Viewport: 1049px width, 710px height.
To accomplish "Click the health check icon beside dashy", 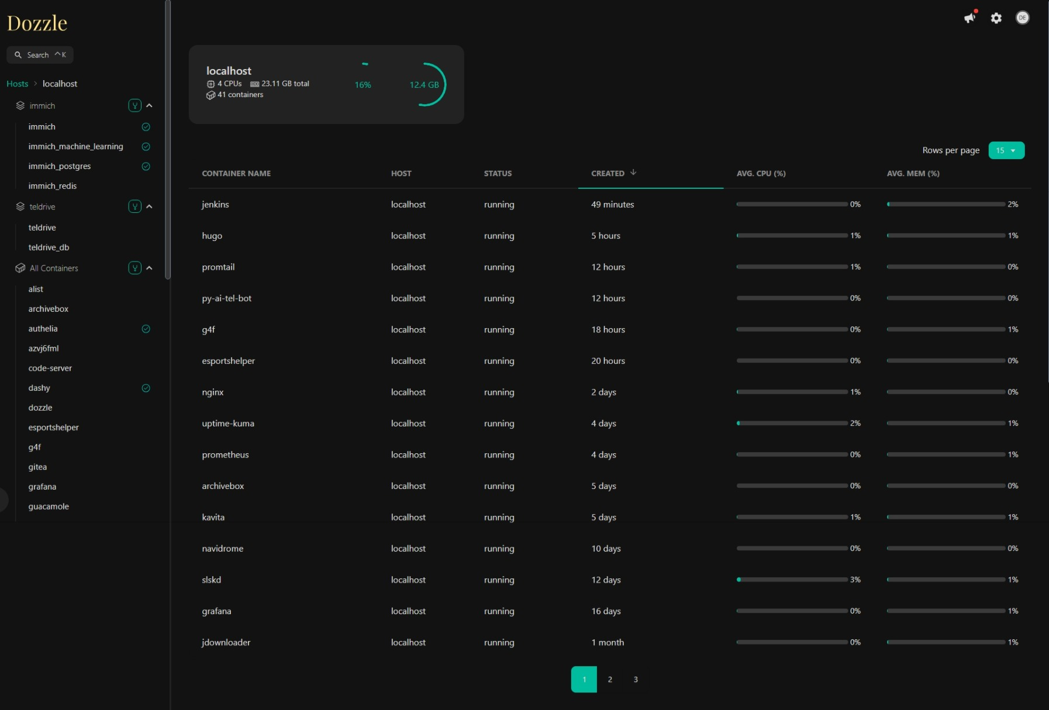I will click(x=146, y=388).
